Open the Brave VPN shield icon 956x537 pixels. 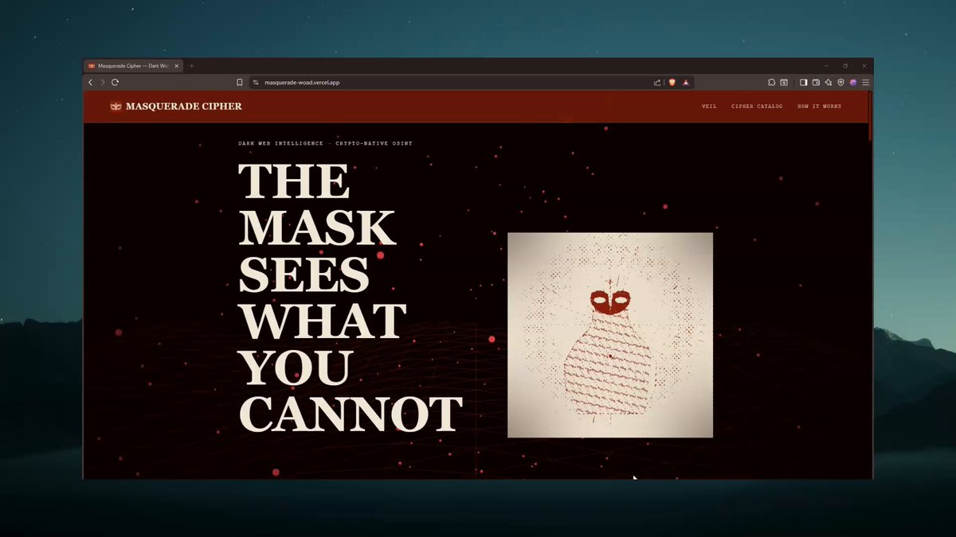click(x=840, y=82)
